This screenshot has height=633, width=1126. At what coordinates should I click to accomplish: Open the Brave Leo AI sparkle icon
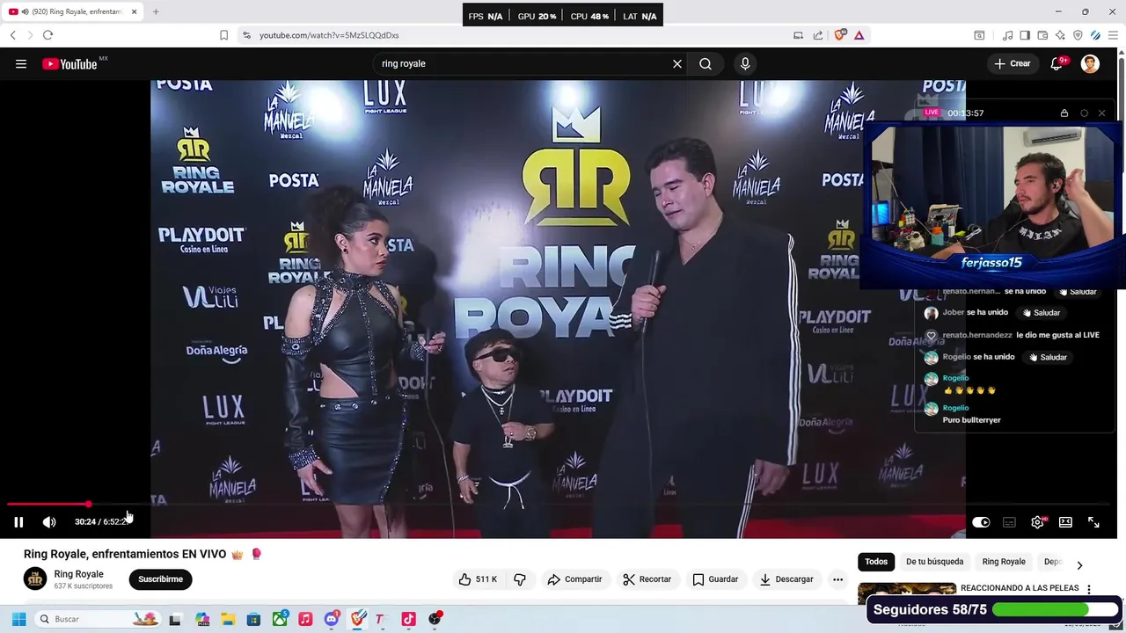pos(1060,35)
